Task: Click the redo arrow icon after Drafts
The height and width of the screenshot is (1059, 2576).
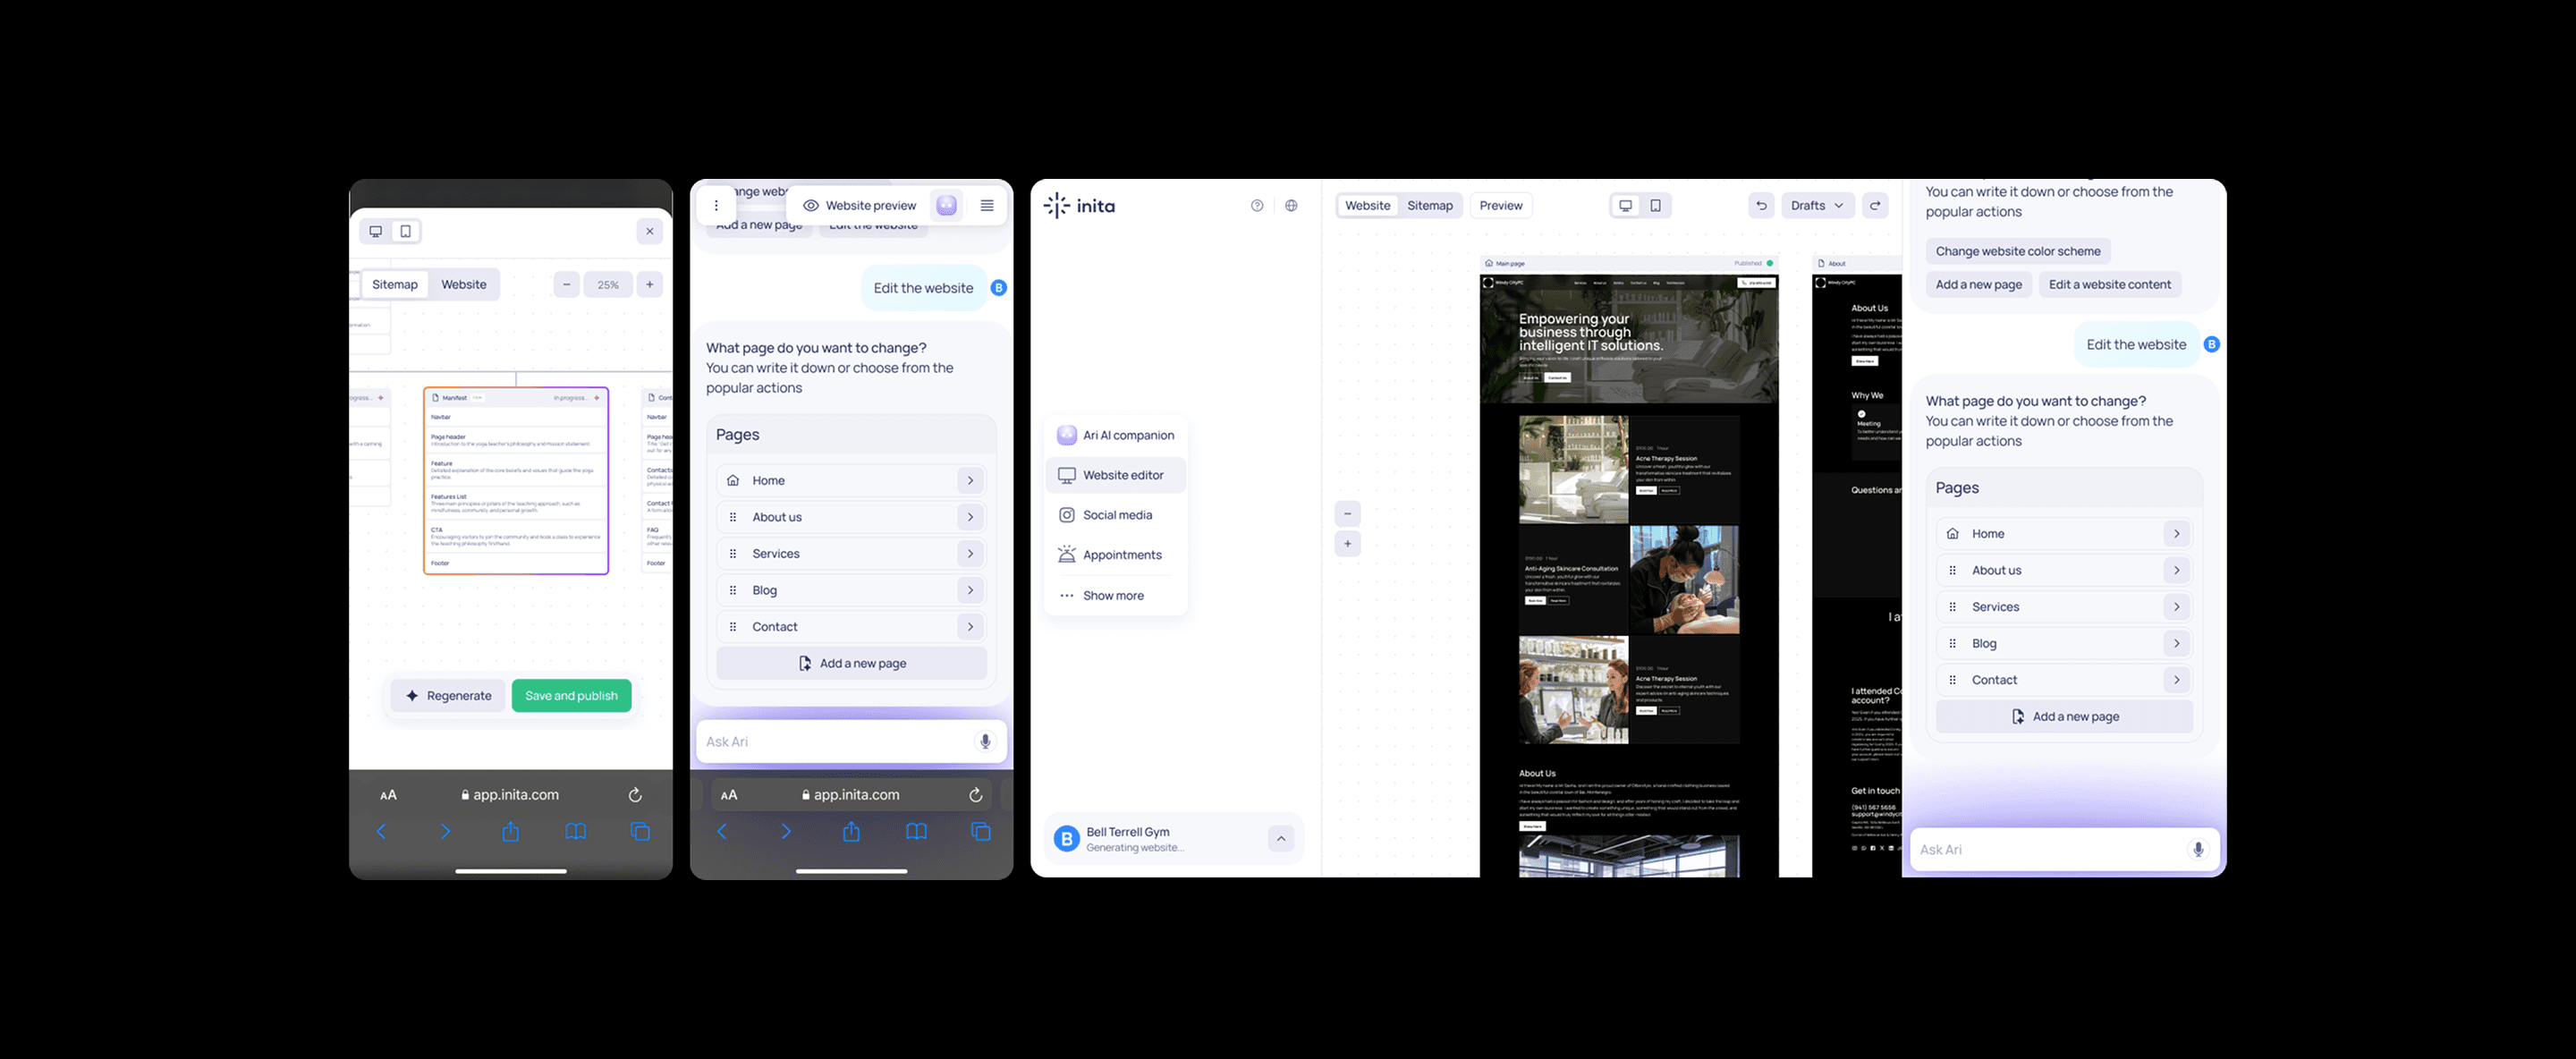Action: coord(1875,206)
